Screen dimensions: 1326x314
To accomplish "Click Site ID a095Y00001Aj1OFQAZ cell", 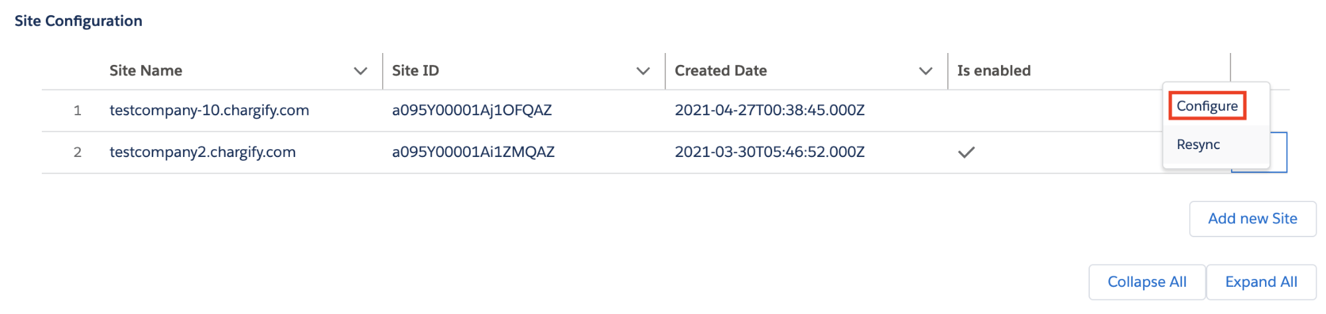I will [472, 110].
